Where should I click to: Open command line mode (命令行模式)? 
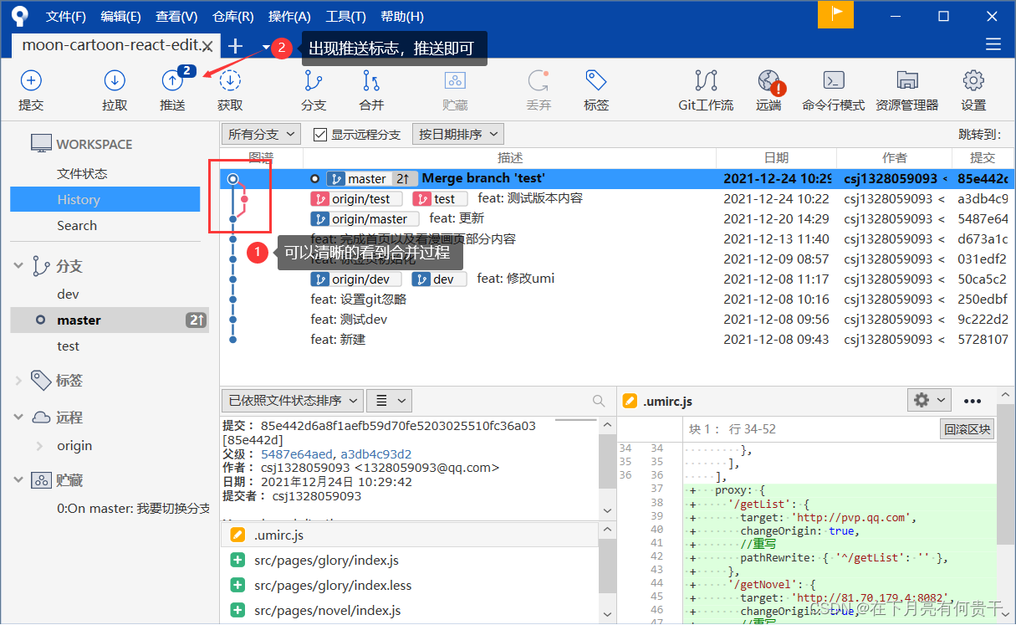click(x=833, y=80)
